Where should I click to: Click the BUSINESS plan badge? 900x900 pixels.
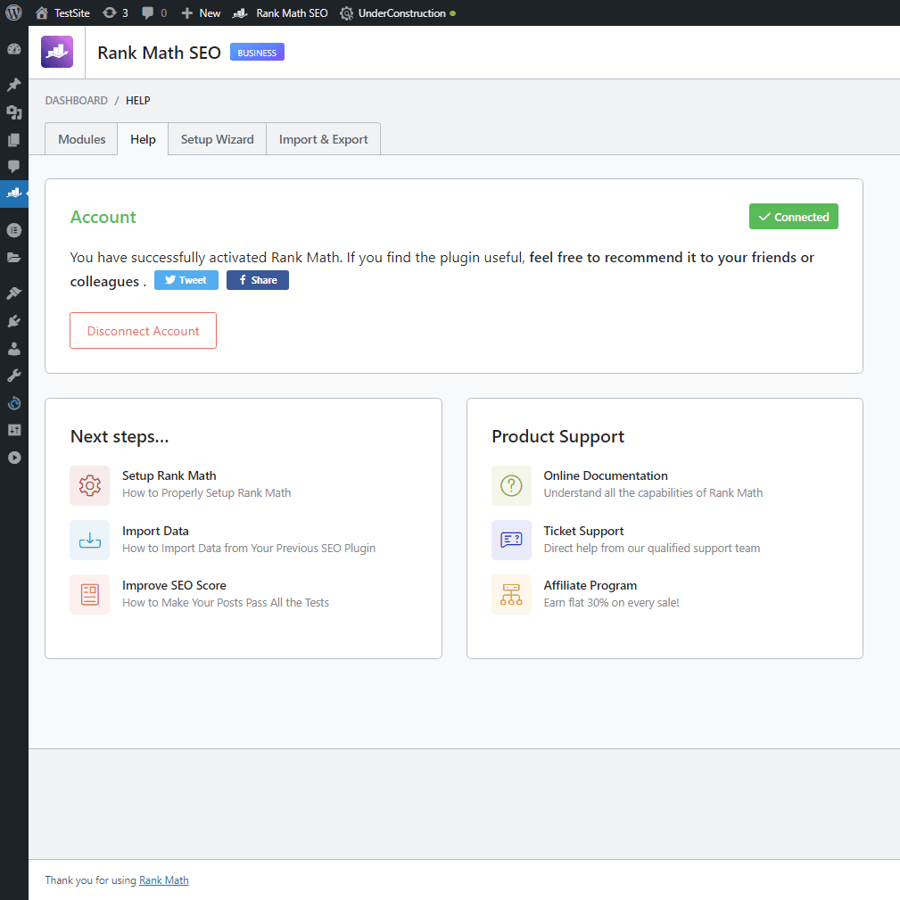tap(257, 53)
